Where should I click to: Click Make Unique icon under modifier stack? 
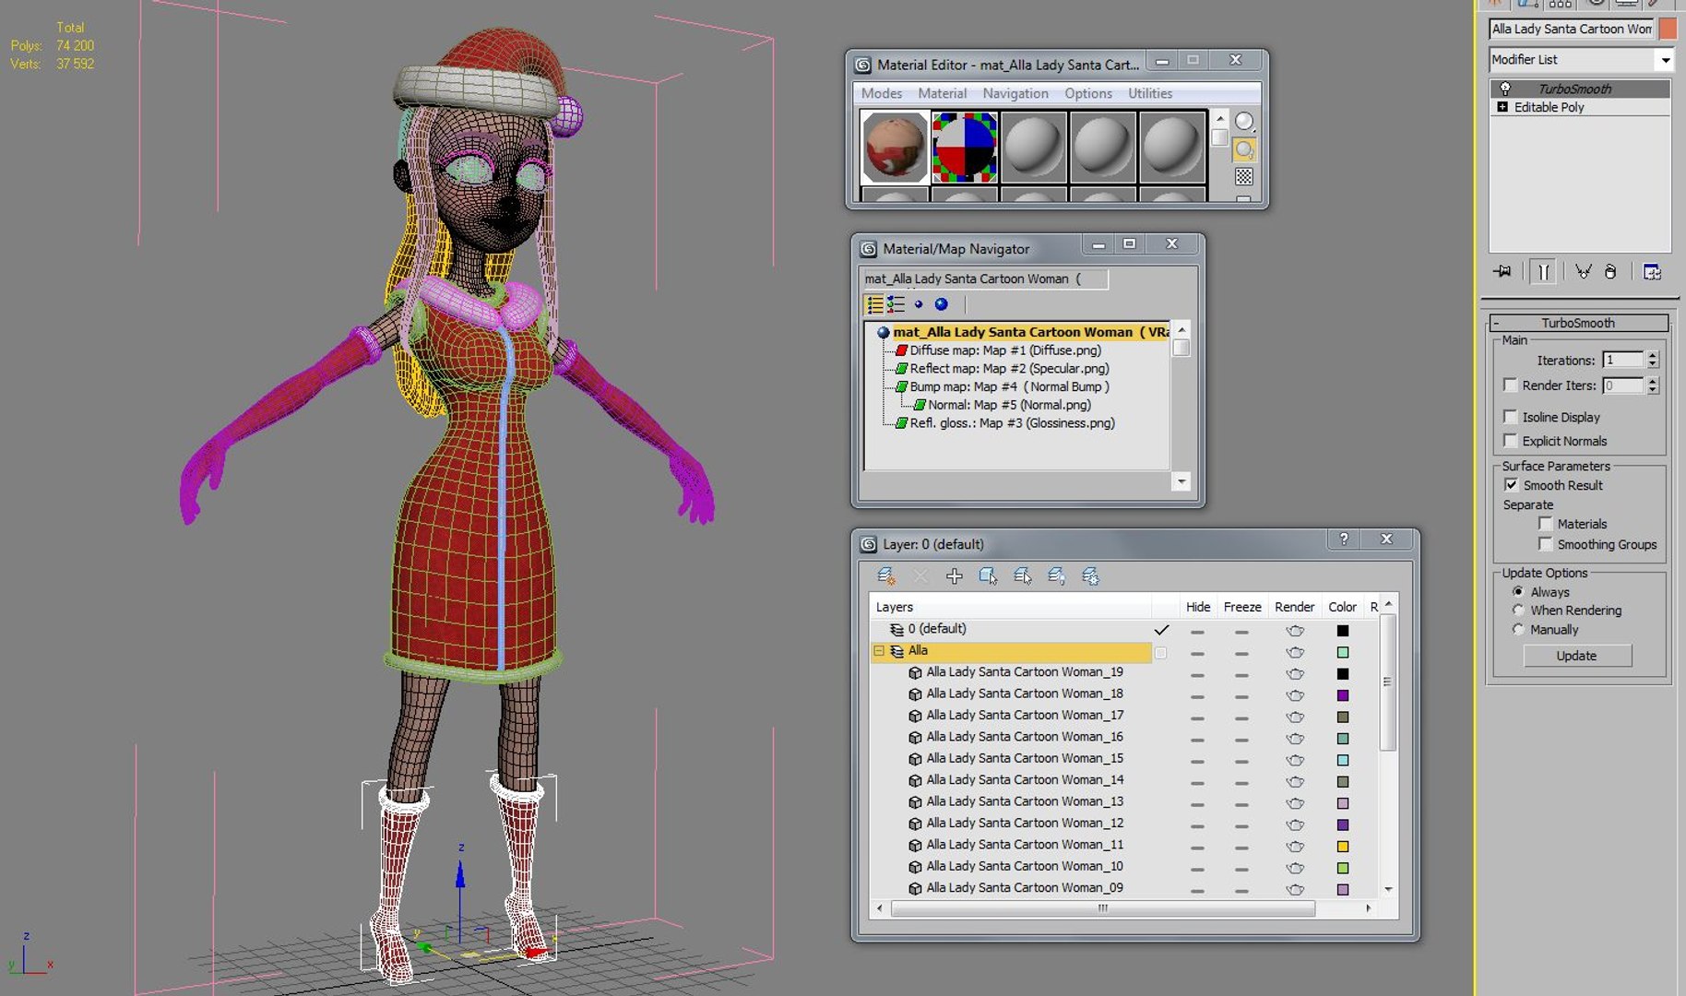click(x=1584, y=271)
